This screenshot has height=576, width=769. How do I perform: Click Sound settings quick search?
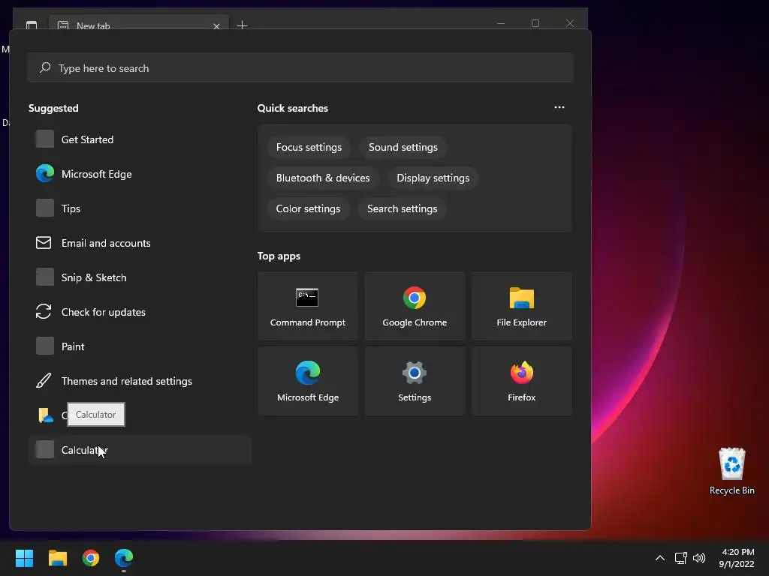tap(403, 147)
